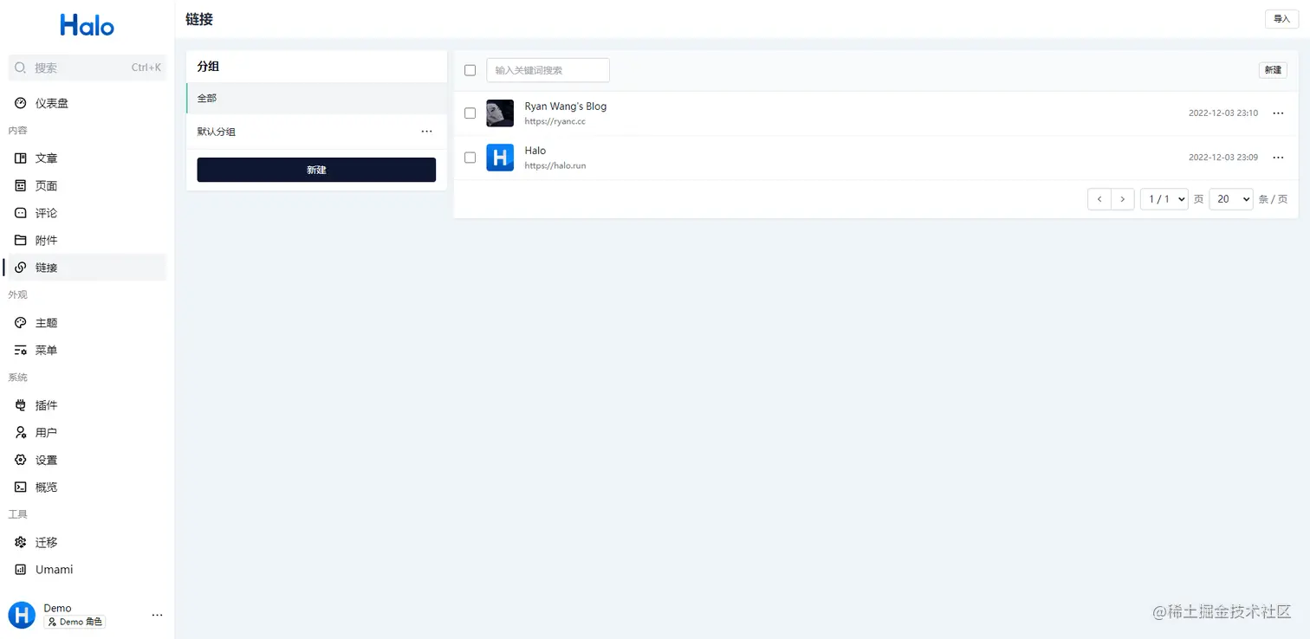Screen dimensions: 1310x639
Task: Click the 页面 pages icon
Action: click(21, 185)
